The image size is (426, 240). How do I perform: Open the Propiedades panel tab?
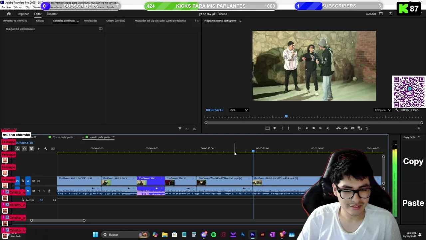pyautogui.click(x=91, y=21)
